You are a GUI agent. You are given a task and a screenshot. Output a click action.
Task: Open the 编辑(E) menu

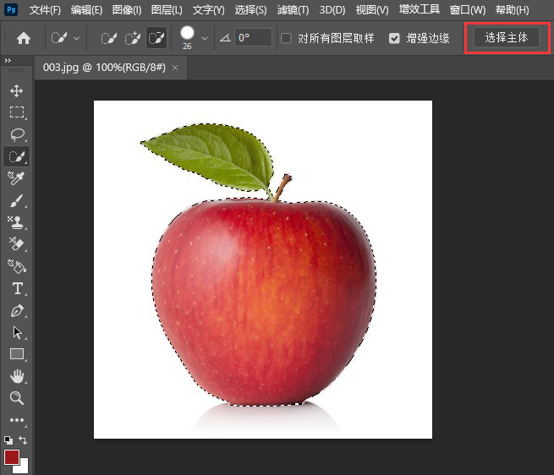(86, 10)
